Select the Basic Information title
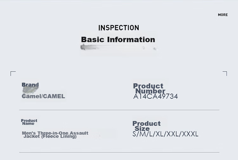Viewport: 238px width, 160px height. pos(118,40)
